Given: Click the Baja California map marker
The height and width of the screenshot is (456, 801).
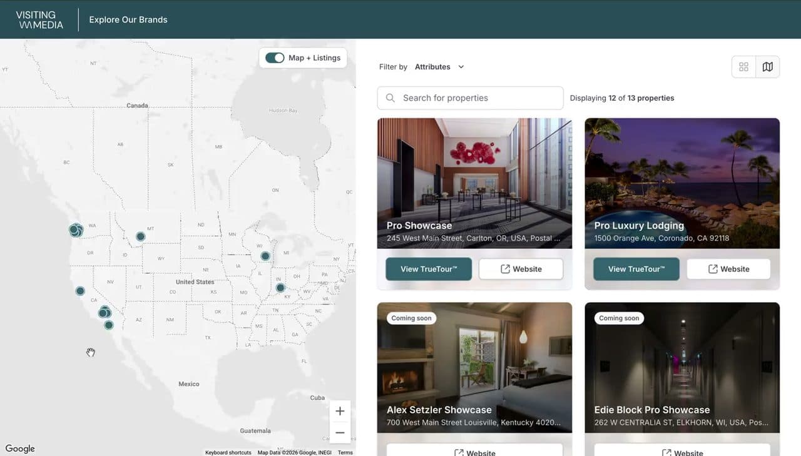Looking at the screenshot, I should click(x=109, y=325).
